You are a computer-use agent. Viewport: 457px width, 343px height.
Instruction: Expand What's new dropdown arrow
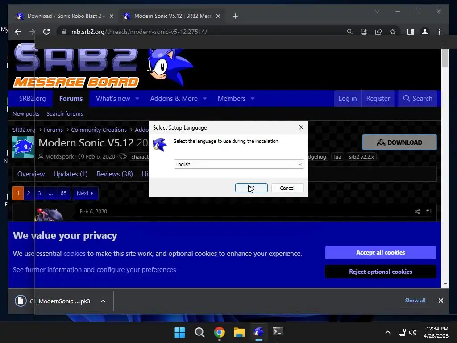coord(137,99)
